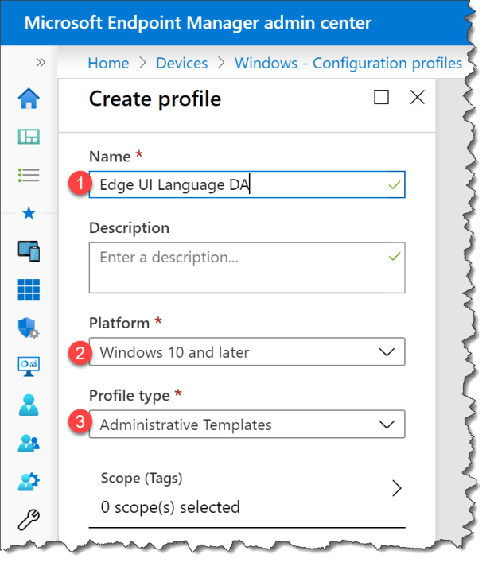Image resolution: width=490 pixels, height=566 pixels.
Task: Open All services list icon
Action: (29, 175)
